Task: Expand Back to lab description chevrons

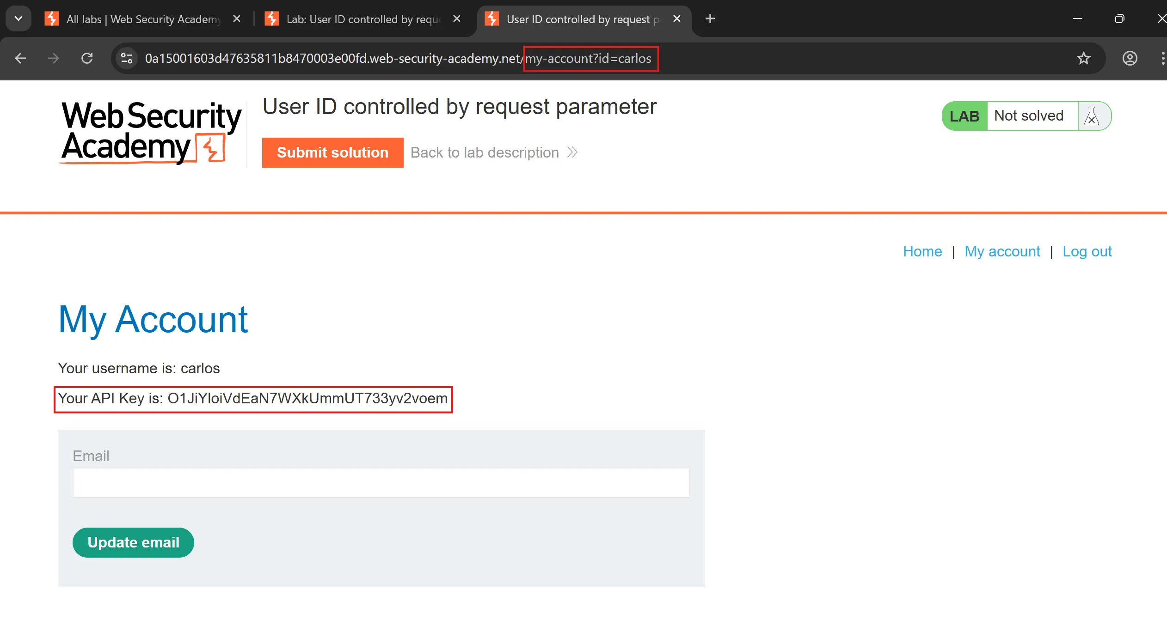Action: (572, 152)
